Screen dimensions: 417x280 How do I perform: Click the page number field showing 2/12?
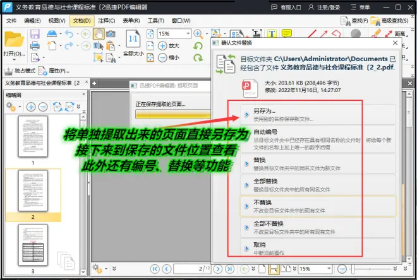tap(192, 269)
